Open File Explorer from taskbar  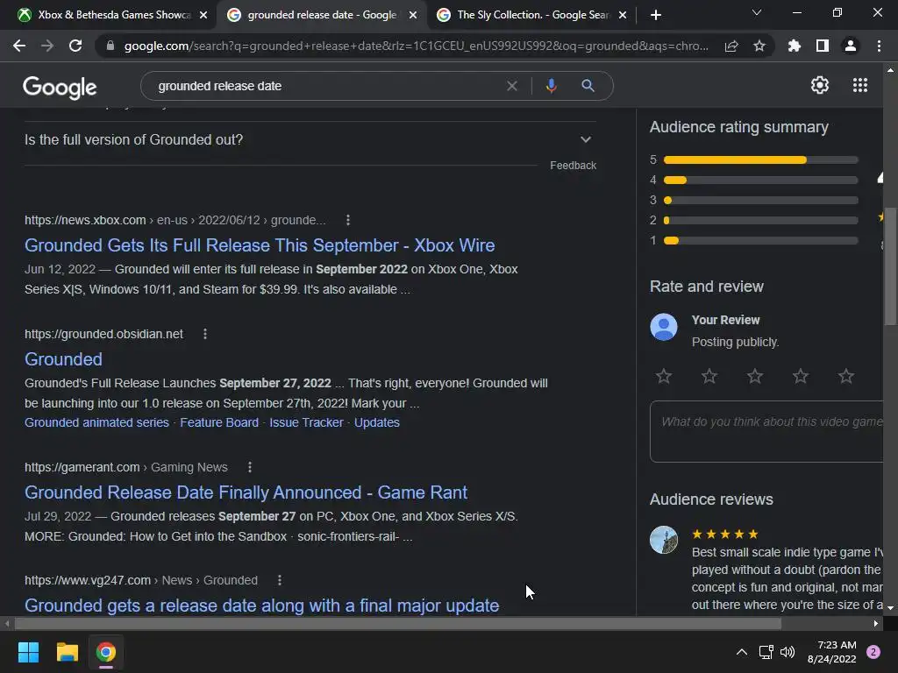(67, 652)
